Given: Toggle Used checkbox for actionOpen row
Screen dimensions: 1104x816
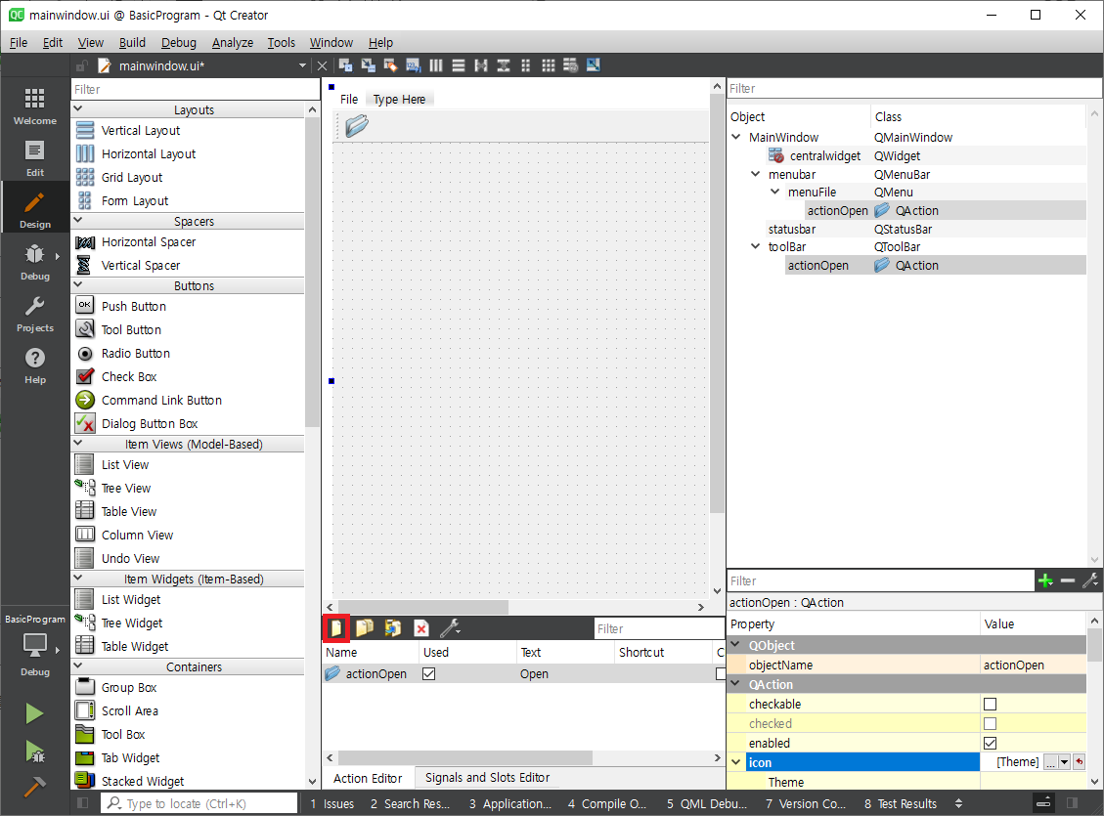Looking at the screenshot, I should pyautogui.click(x=428, y=674).
